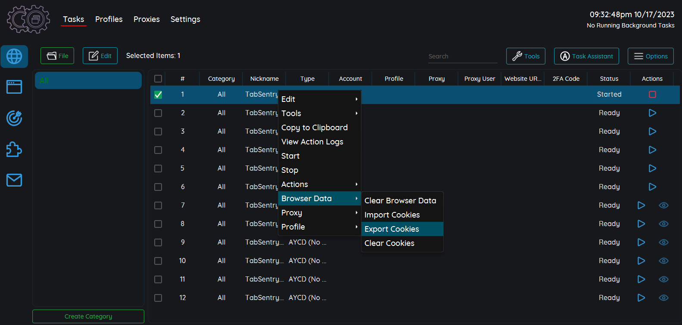The width and height of the screenshot is (682, 325).
Task: Choose Copy to Clipboard
Action: (x=319, y=127)
